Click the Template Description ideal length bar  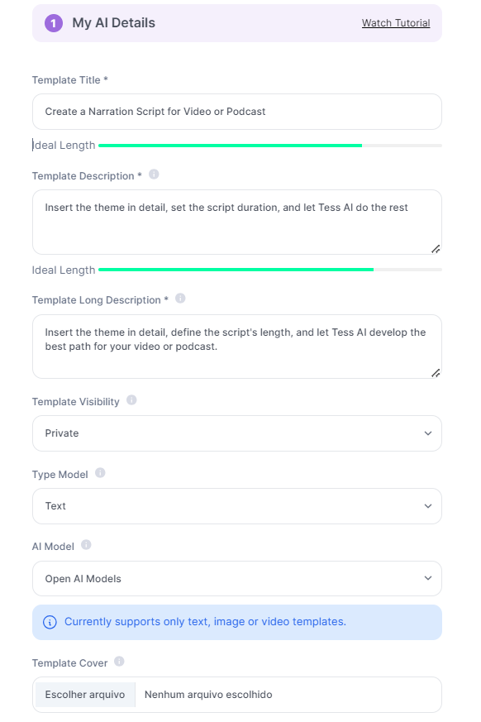(270, 270)
